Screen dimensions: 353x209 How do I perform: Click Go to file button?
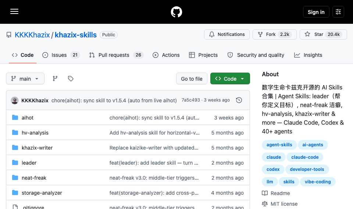pyautogui.click(x=192, y=78)
